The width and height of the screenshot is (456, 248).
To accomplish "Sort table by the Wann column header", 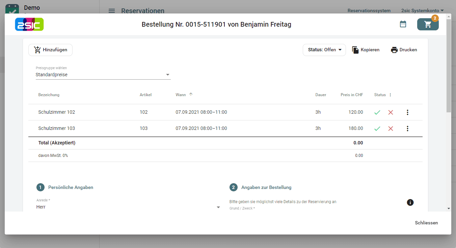I will point(181,95).
